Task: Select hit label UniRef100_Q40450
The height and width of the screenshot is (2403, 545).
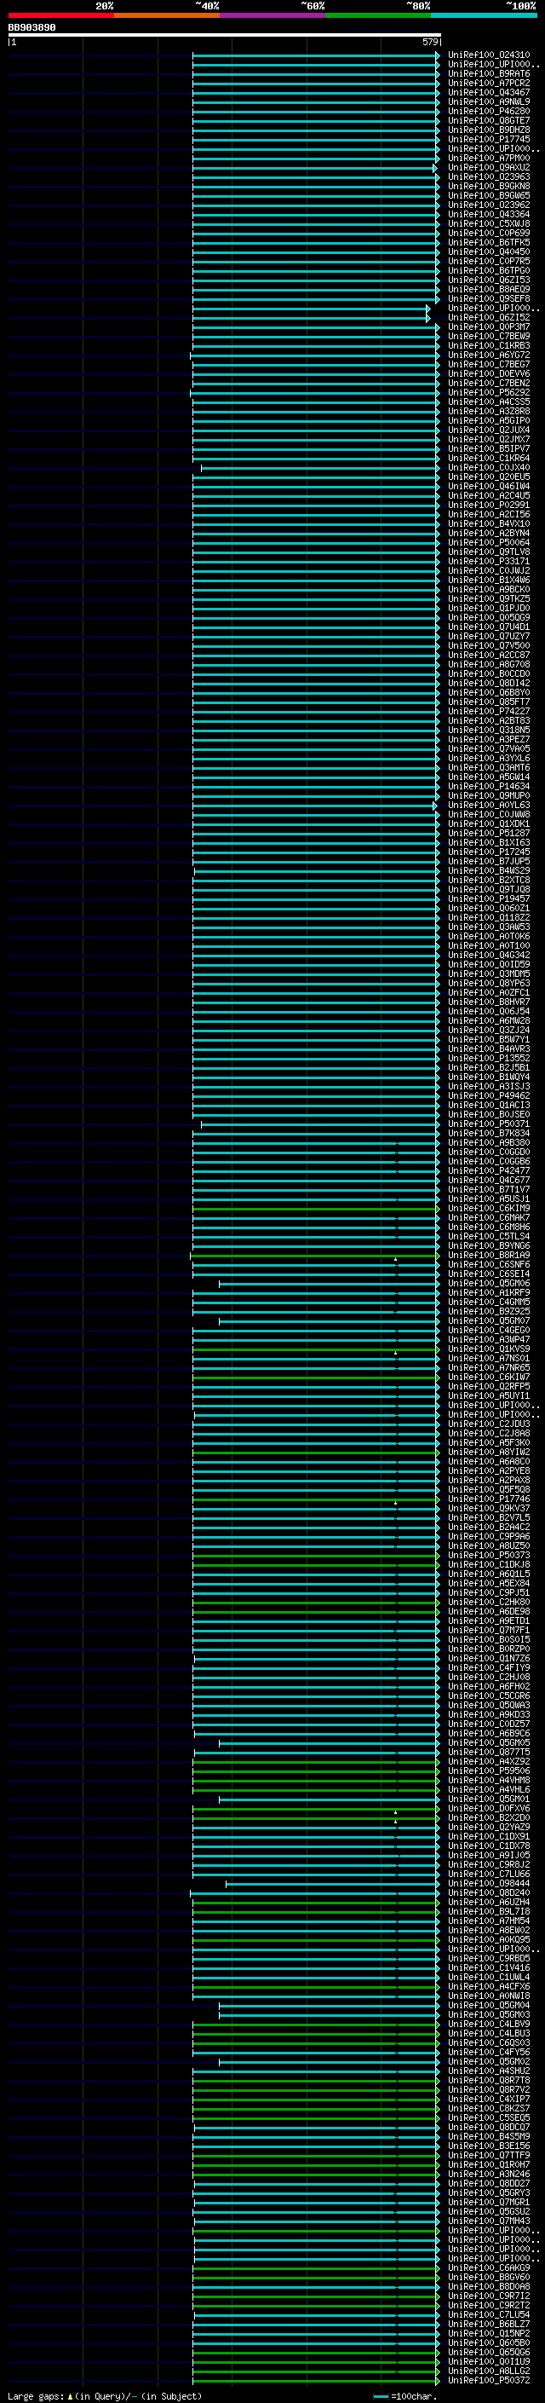Action: click(x=488, y=251)
